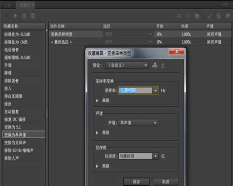Click the red record favorite button
The height and width of the screenshot is (186, 233).
pos(6,16)
